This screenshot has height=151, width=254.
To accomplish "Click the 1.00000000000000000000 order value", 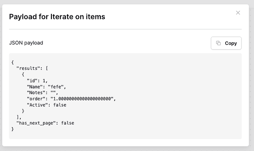I will [x=82, y=98].
